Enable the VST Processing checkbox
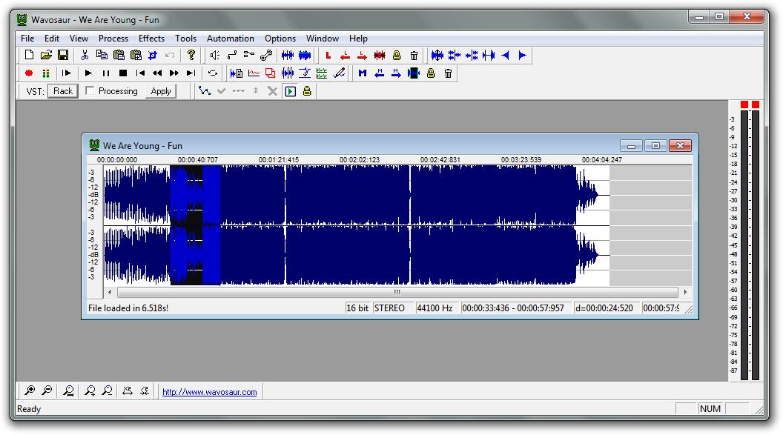The image size is (783, 435). (90, 91)
